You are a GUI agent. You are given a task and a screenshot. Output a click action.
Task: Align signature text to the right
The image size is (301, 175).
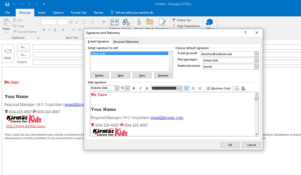(x=200, y=88)
